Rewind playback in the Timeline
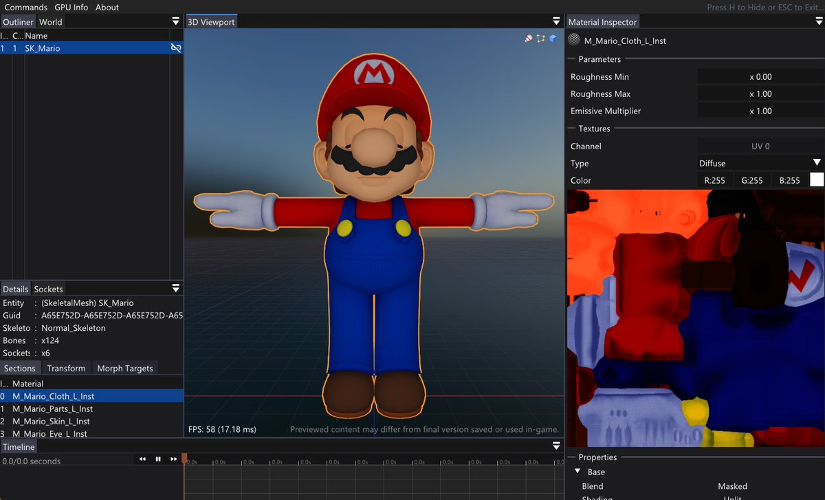Image resolution: width=825 pixels, height=500 pixels. [x=142, y=459]
